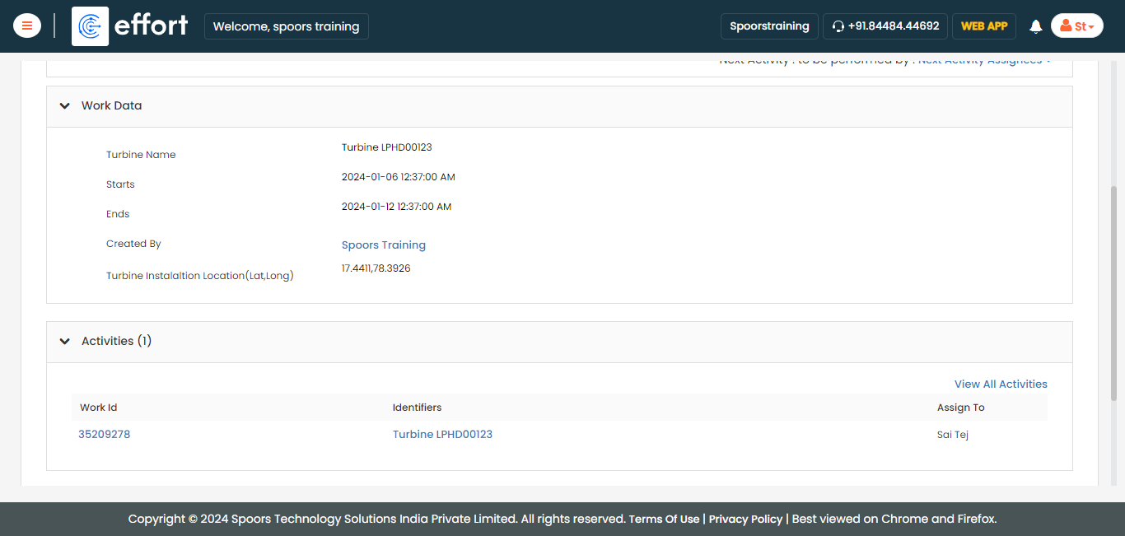The width and height of the screenshot is (1125, 536).
Task: Click the vertical page scrollbar
Action: coord(1114,288)
